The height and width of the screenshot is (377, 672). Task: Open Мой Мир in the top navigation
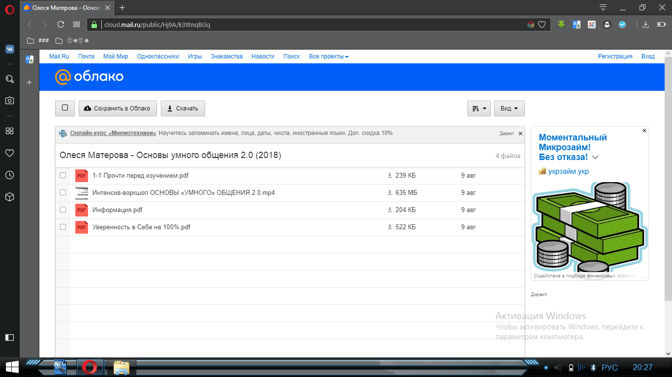(x=116, y=56)
